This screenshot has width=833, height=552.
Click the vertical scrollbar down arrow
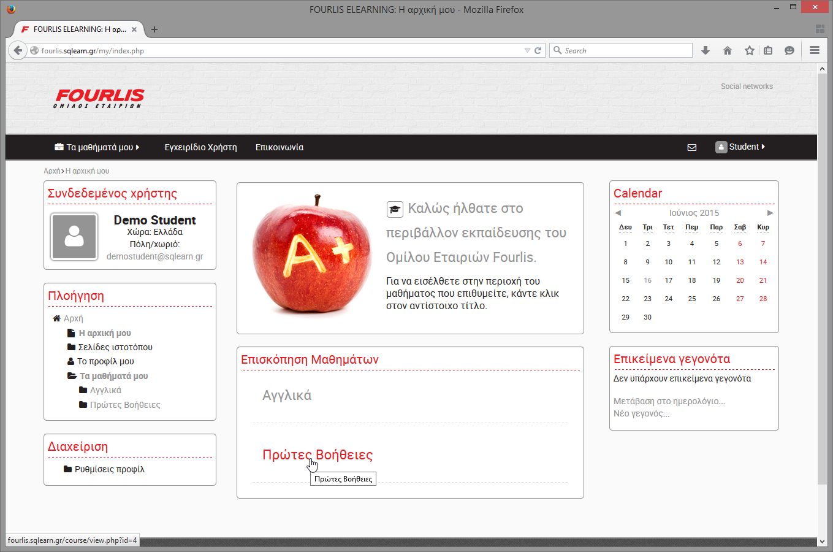pyautogui.click(x=823, y=542)
